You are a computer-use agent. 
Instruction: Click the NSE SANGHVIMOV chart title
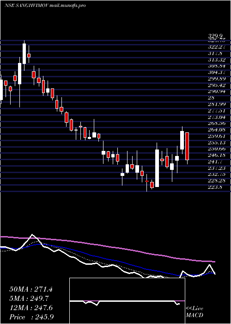27,6
